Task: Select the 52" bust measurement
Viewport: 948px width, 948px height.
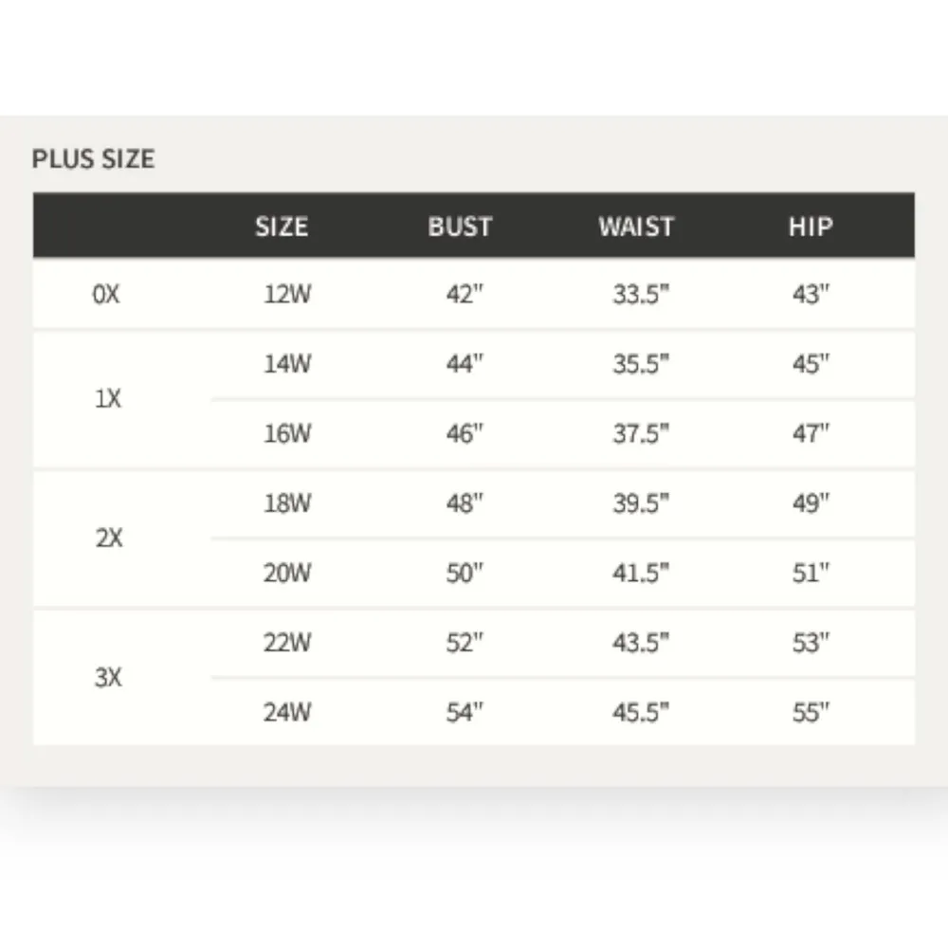Action: (465, 644)
